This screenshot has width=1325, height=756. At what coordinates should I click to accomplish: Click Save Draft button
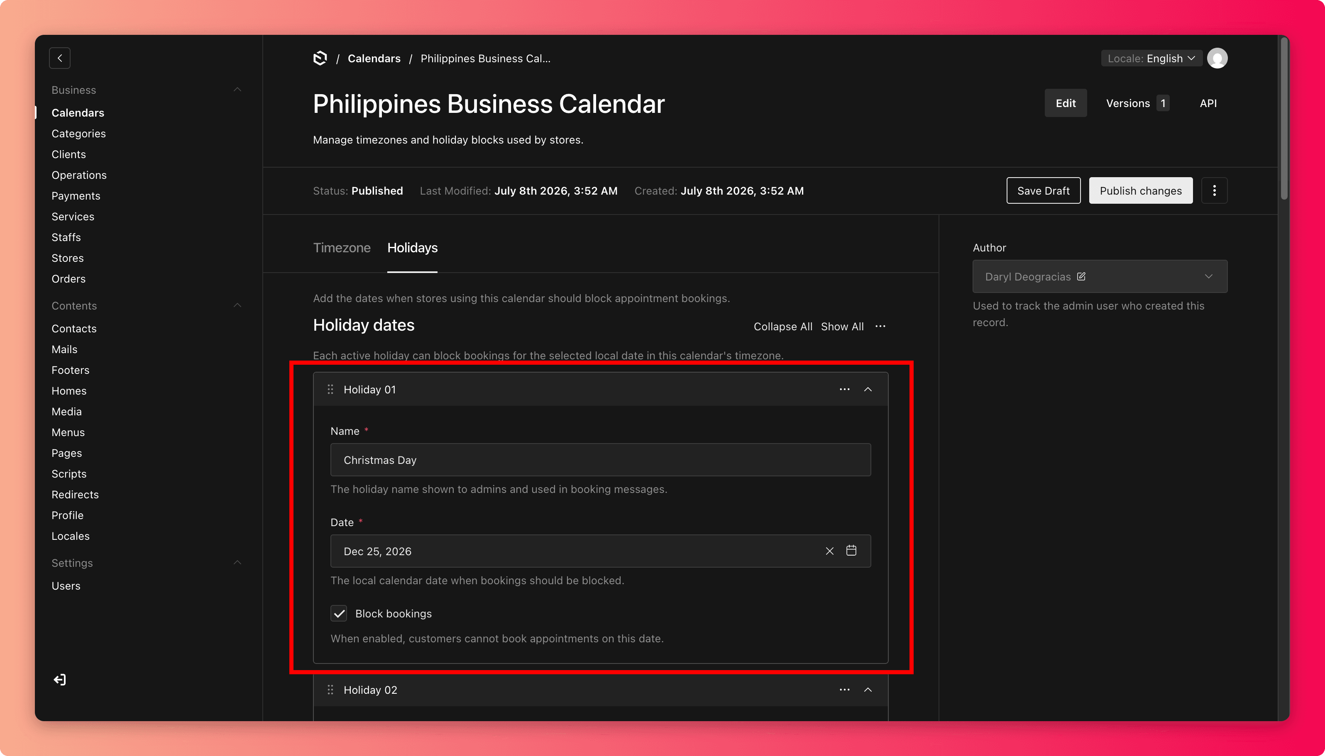point(1043,190)
